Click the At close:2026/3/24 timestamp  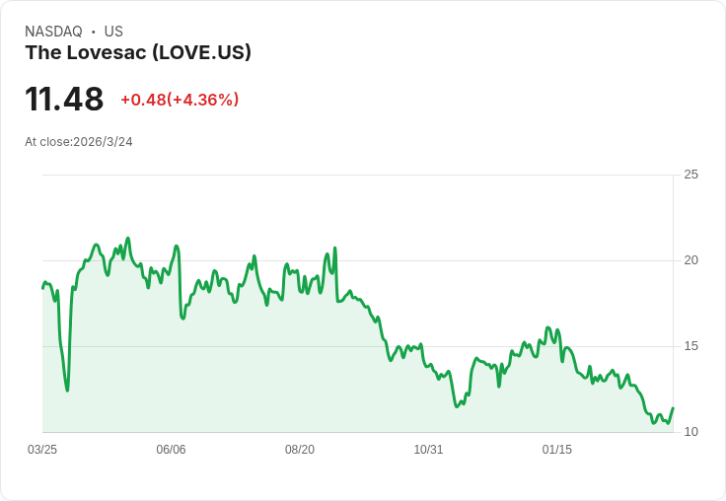79,142
